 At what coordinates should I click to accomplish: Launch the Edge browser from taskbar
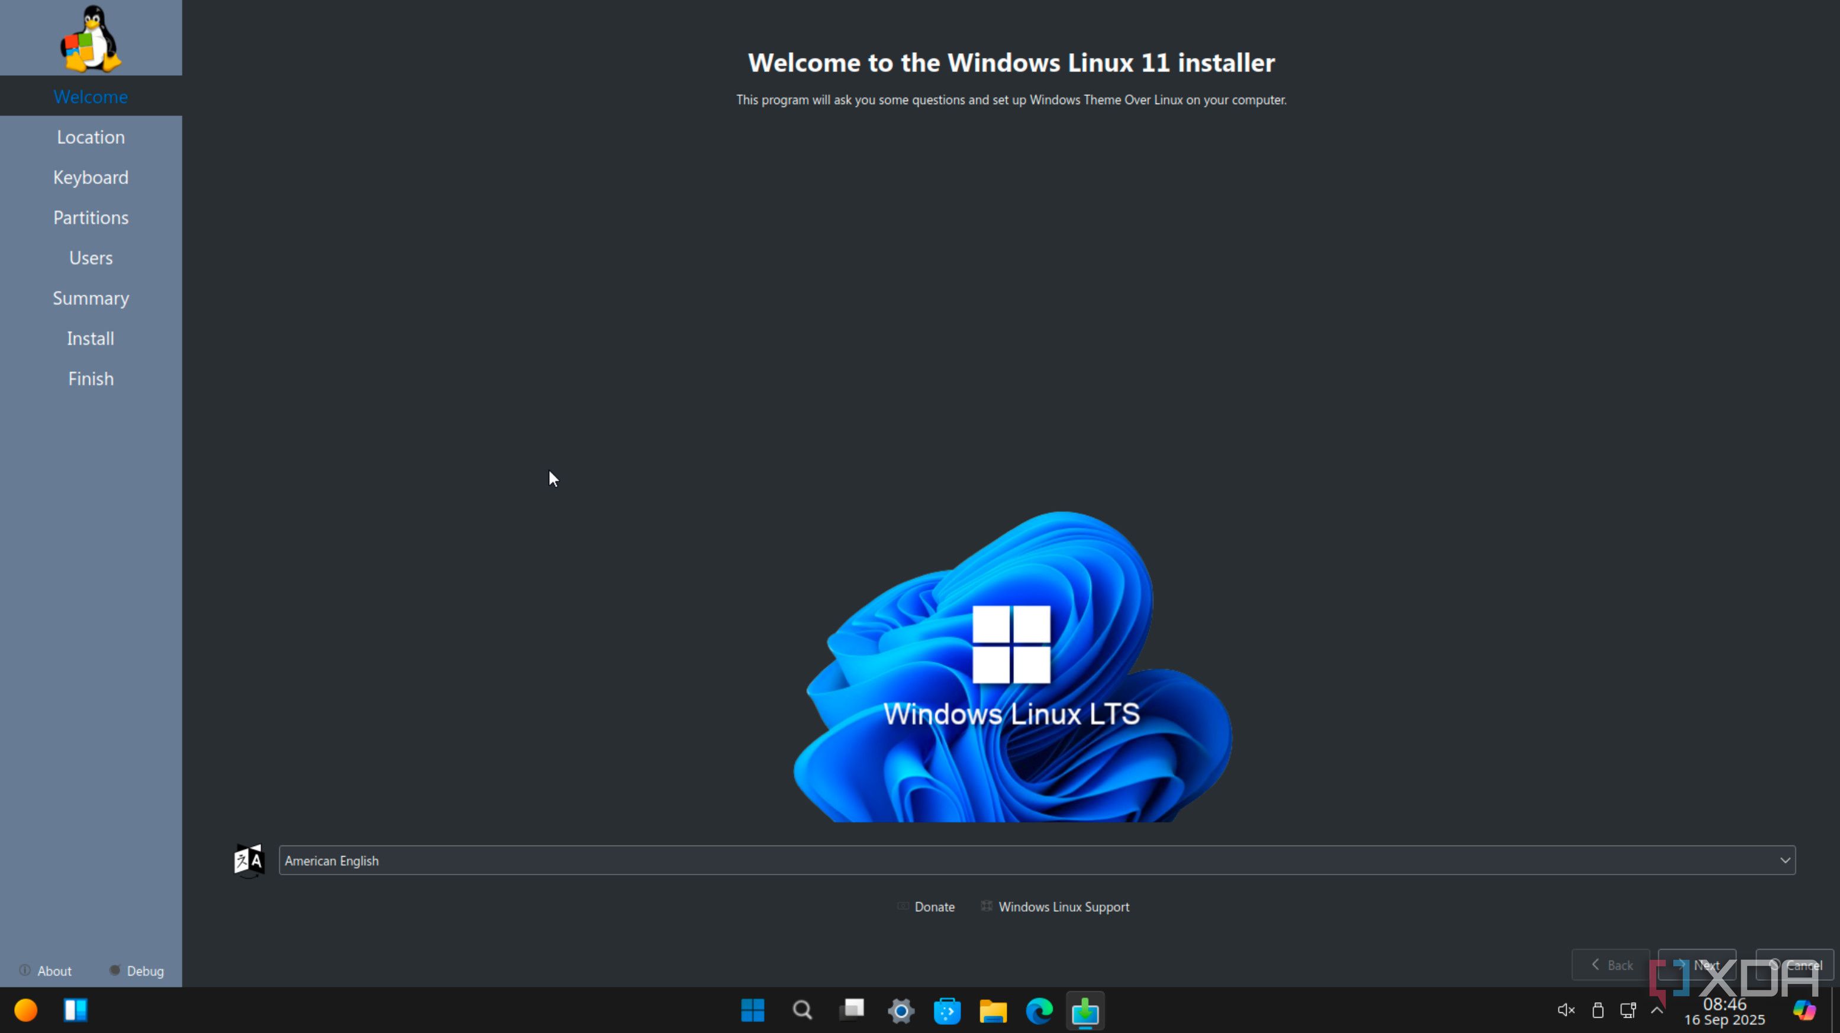[1039, 1010]
